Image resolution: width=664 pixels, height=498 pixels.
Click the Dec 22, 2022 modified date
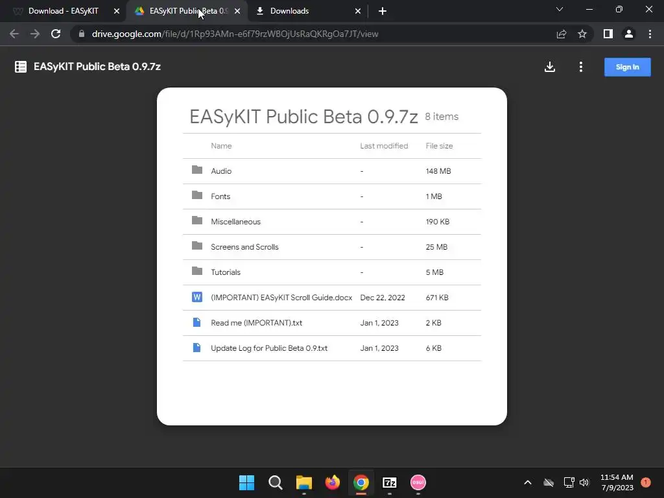pos(383,298)
